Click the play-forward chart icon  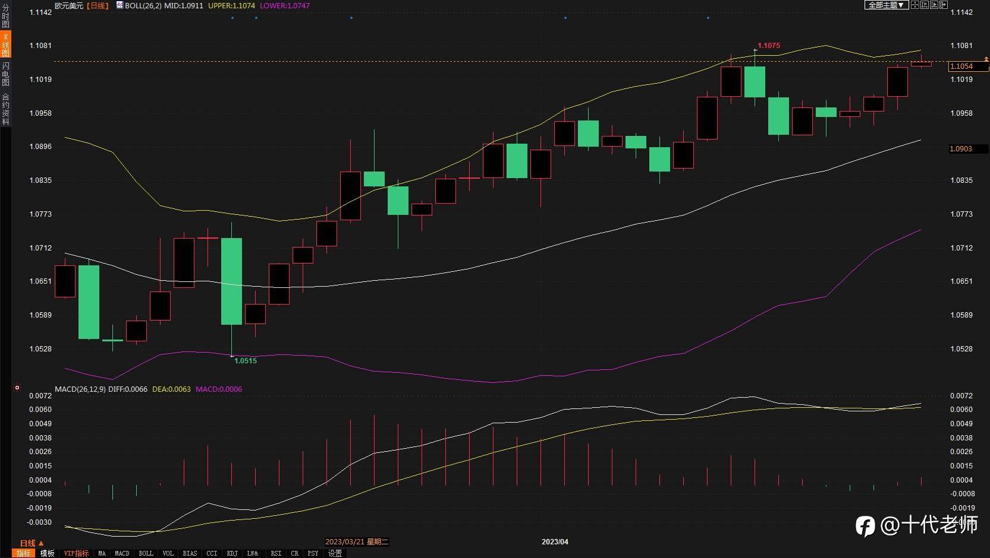tap(934, 5)
